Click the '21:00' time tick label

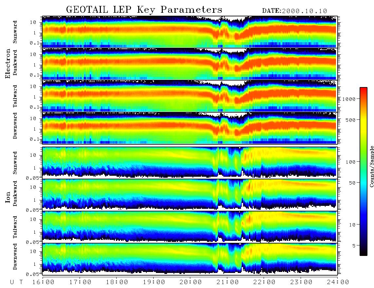(x=228, y=282)
